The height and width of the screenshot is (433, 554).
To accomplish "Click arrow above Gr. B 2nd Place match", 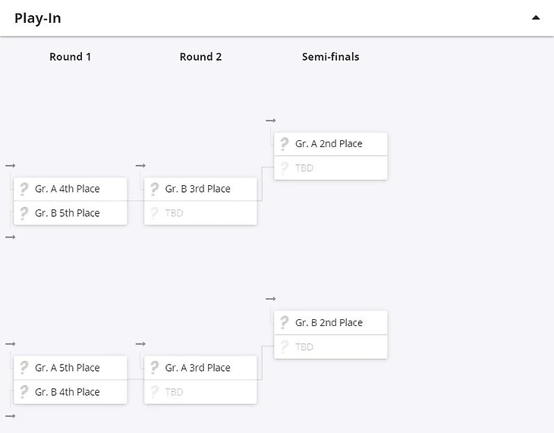I will click(271, 299).
